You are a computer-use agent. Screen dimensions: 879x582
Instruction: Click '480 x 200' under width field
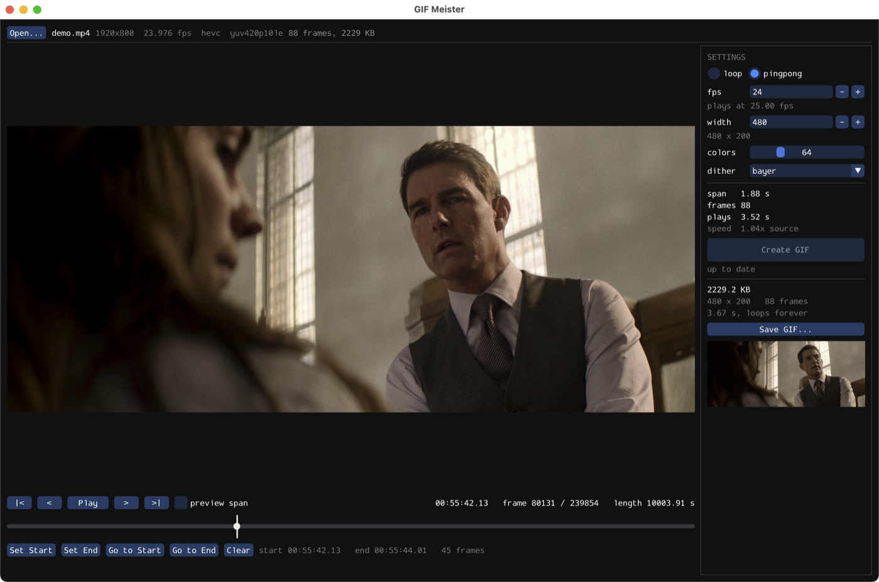point(728,136)
